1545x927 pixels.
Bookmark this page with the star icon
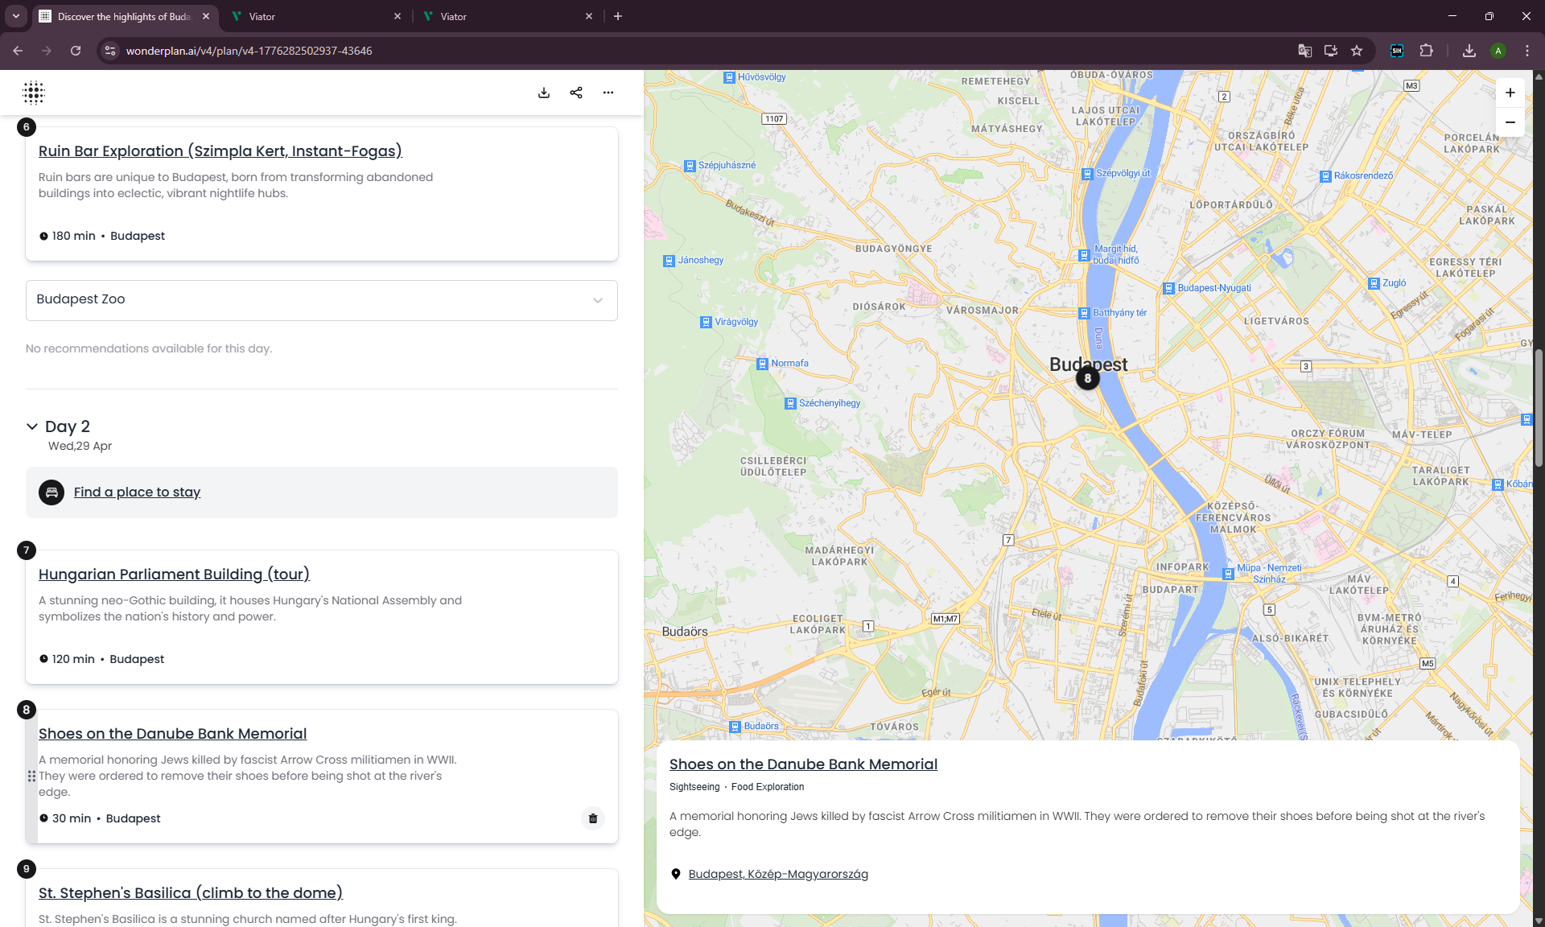click(1357, 51)
